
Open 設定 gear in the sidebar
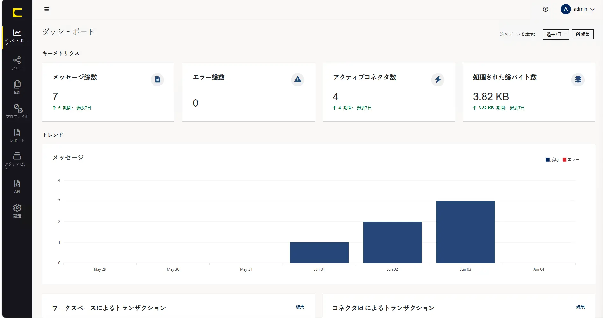[x=17, y=211]
